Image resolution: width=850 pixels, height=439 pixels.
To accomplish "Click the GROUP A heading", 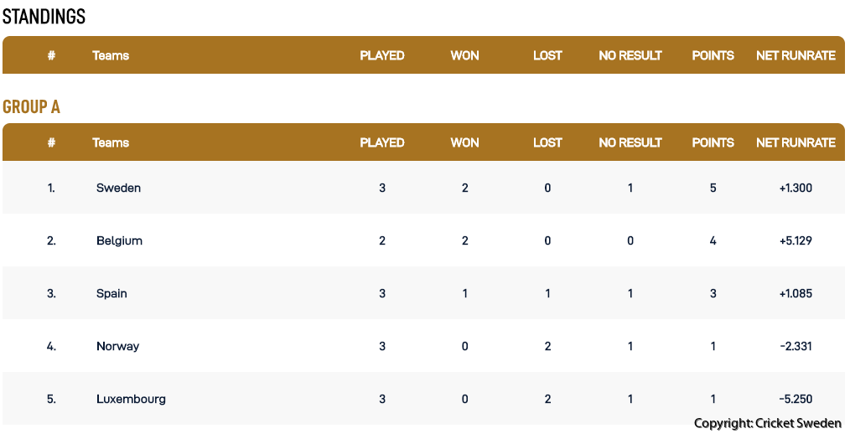I will pyautogui.click(x=32, y=107).
